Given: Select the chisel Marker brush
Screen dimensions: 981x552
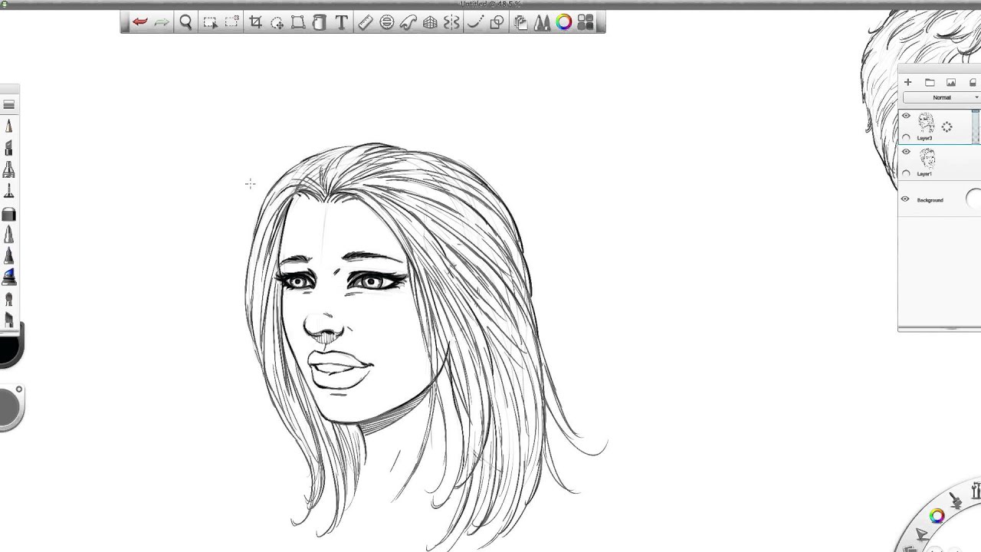Looking at the screenshot, I should click(8, 148).
